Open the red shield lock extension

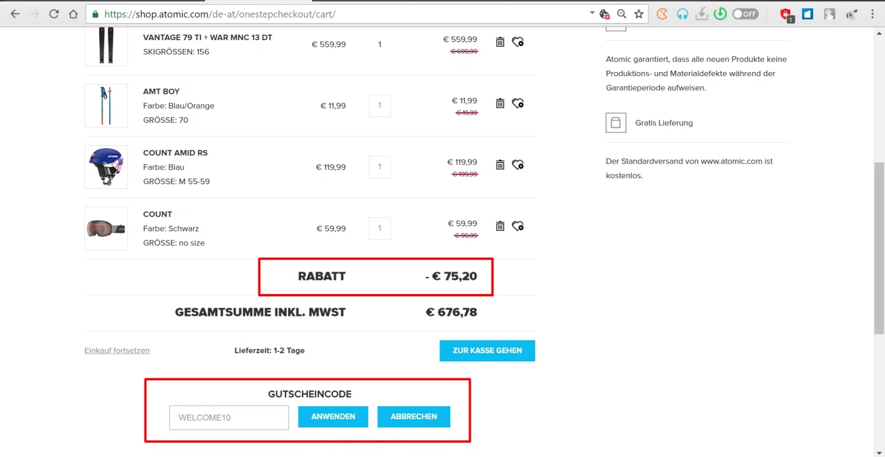tap(786, 15)
